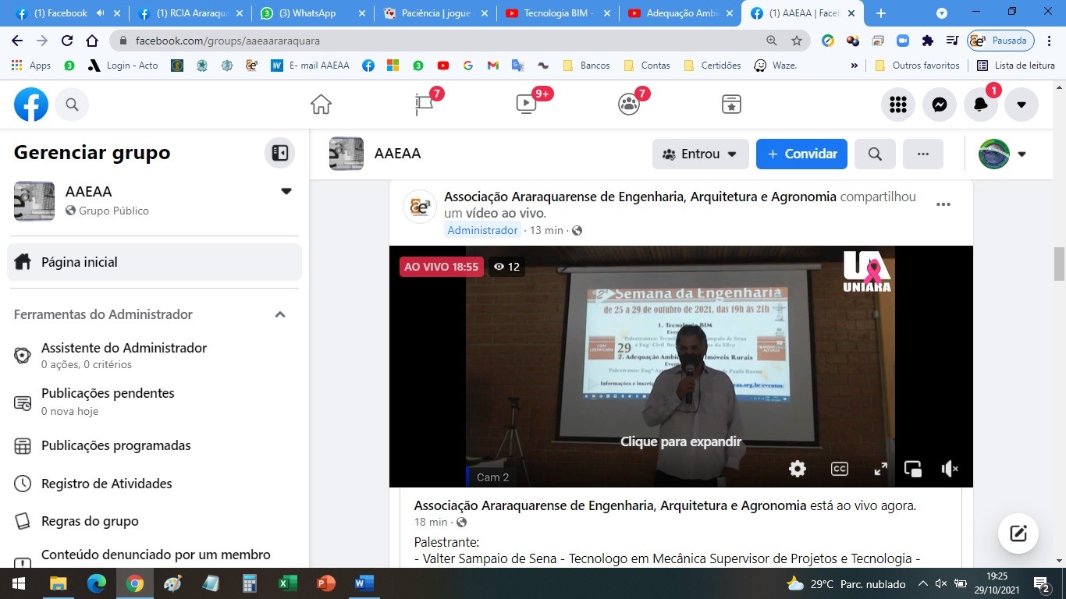1066x599 pixels.
Task: Open Lista de leitura
Action: [x=1016, y=66]
